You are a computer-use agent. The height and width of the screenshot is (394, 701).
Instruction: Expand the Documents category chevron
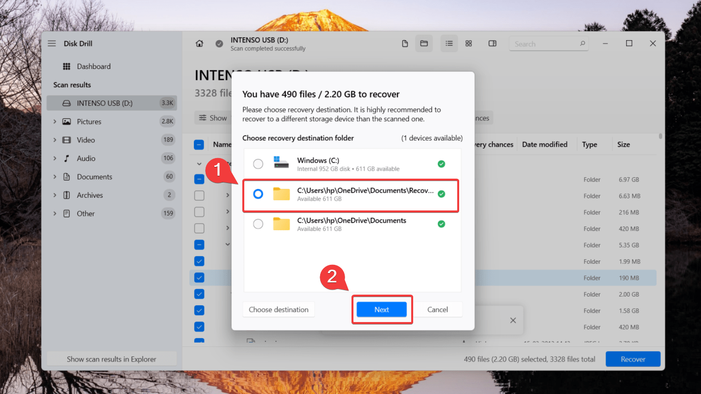pyautogui.click(x=55, y=177)
